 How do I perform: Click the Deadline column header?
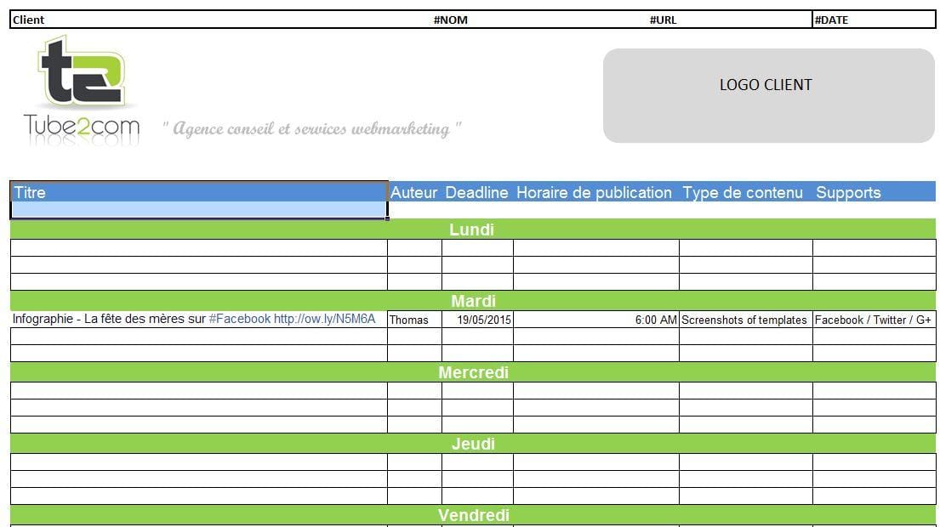click(476, 193)
